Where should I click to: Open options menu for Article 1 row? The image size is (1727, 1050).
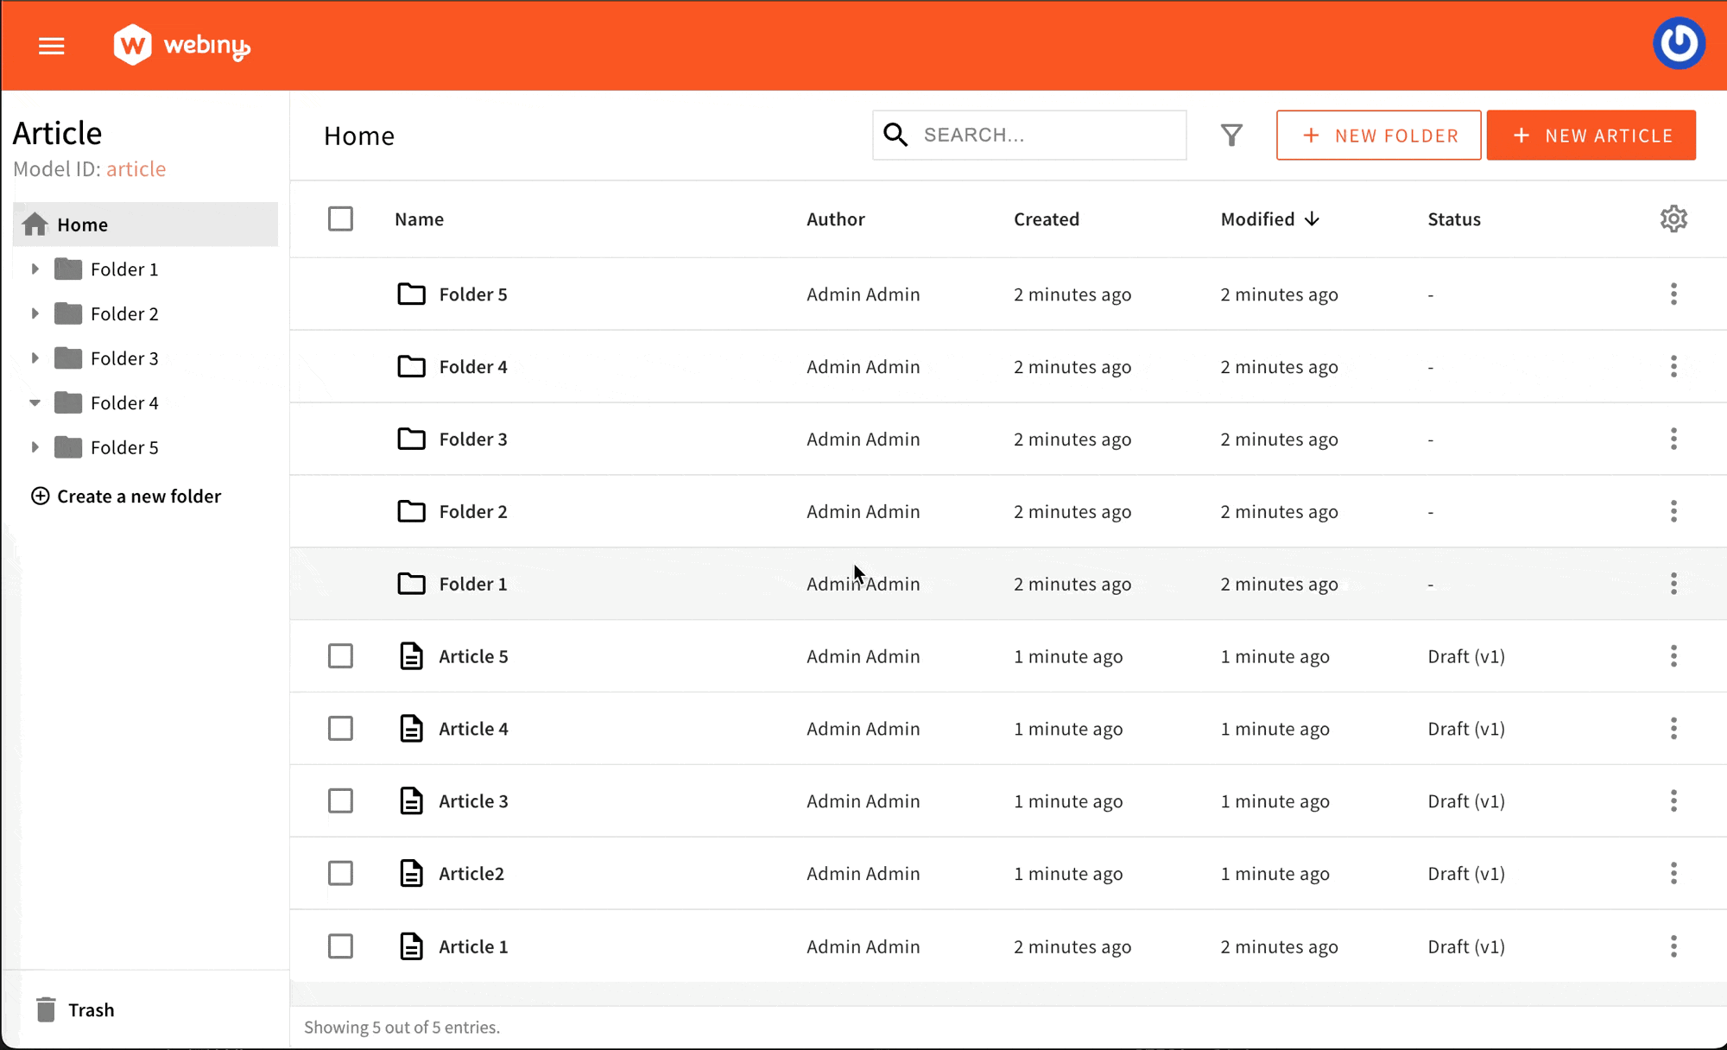[1673, 946]
